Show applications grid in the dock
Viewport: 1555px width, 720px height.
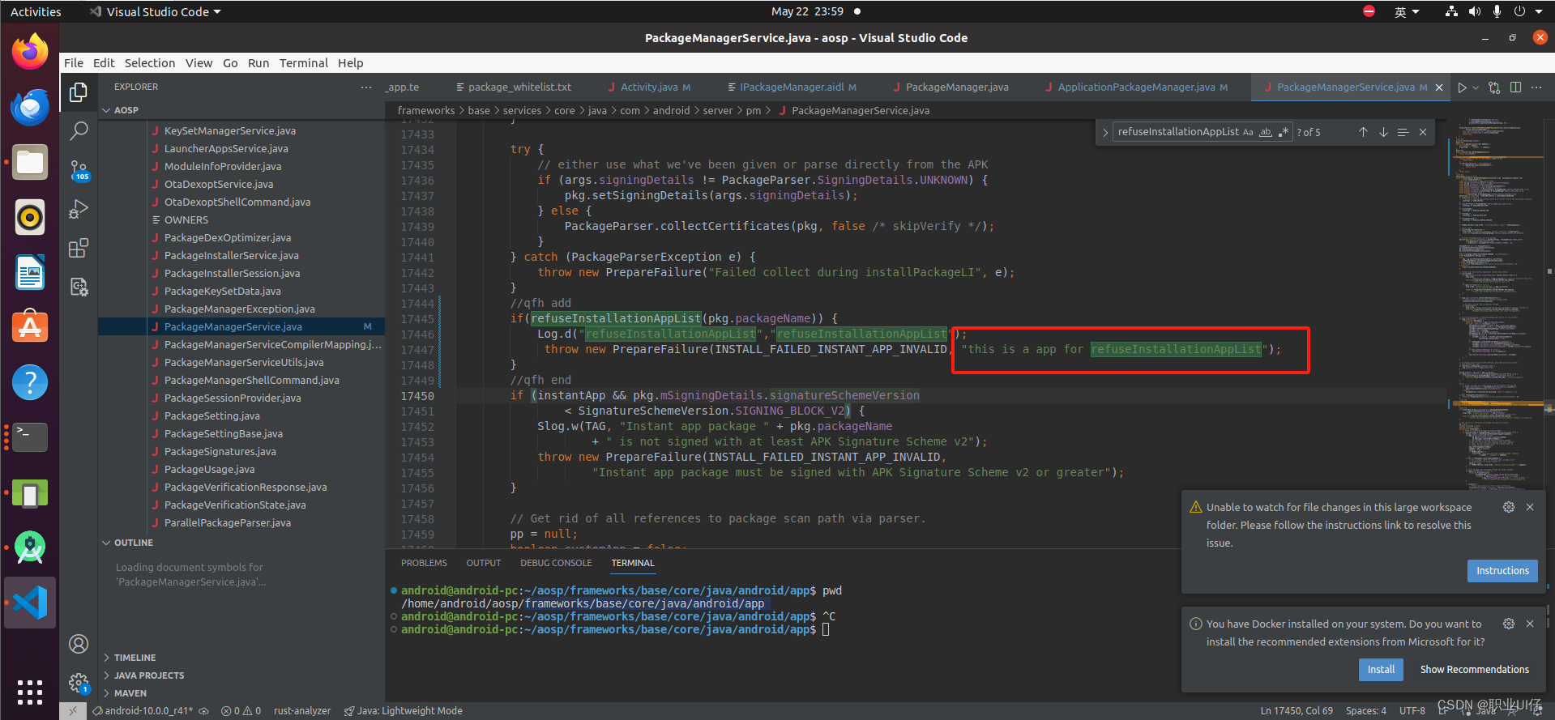pyautogui.click(x=30, y=692)
